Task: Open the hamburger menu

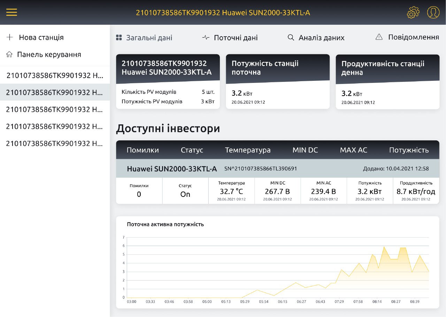Action: (x=11, y=12)
